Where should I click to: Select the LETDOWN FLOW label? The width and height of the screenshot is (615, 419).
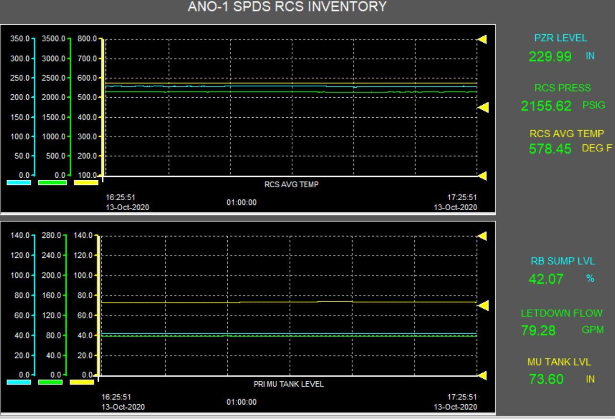click(562, 314)
